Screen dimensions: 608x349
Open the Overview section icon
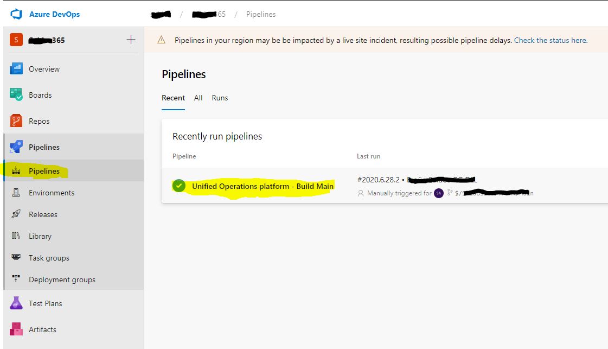[16, 69]
